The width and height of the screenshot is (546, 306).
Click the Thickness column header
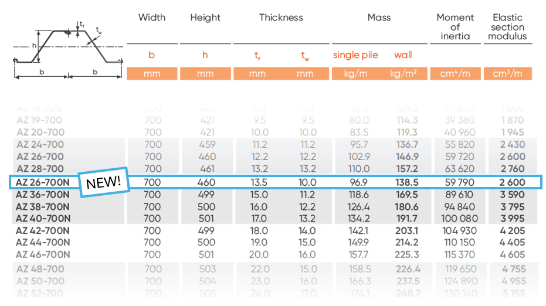pyautogui.click(x=281, y=18)
